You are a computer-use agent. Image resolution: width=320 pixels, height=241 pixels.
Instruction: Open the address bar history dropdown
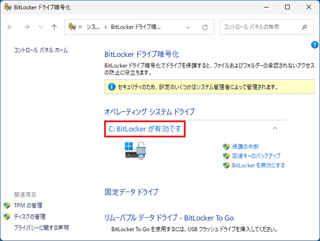(188, 27)
